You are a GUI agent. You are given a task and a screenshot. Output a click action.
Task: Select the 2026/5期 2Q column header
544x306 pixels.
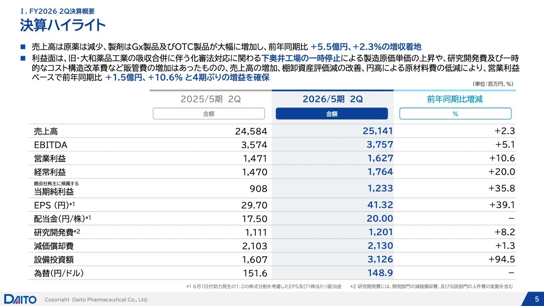(x=332, y=99)
